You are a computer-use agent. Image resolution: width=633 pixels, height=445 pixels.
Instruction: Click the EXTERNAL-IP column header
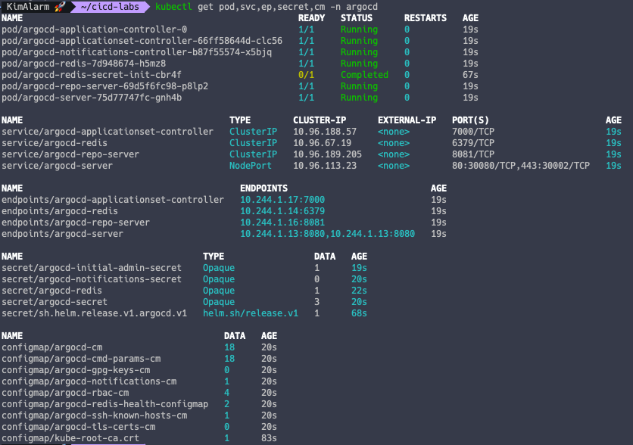point(407,120)
